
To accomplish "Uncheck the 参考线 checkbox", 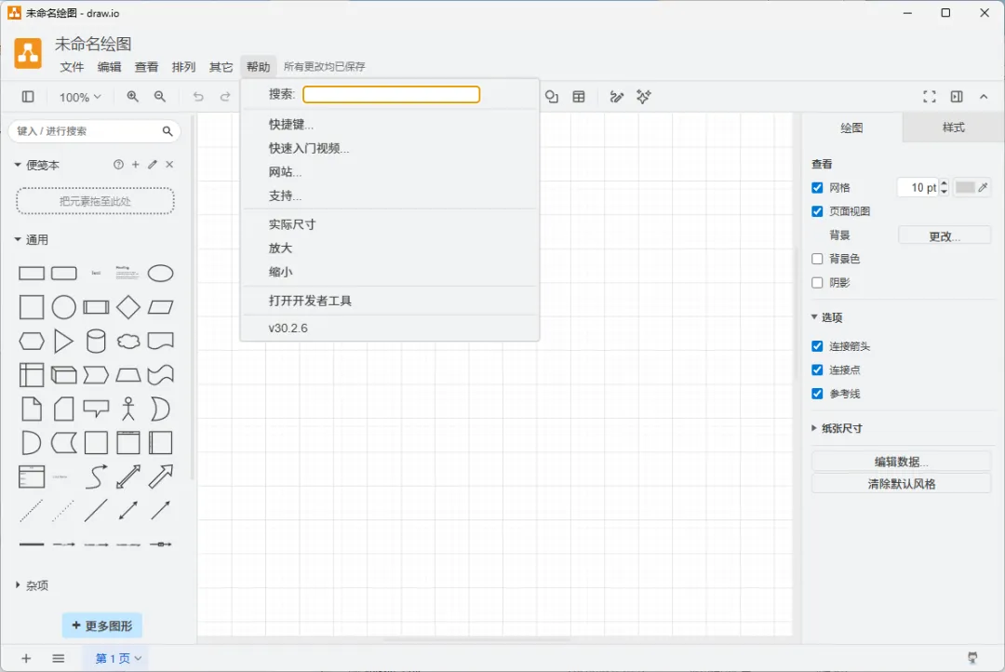I will click(817, 394).
